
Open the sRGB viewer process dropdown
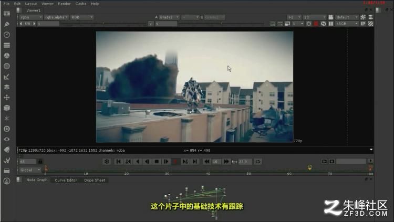click(347, 24)
